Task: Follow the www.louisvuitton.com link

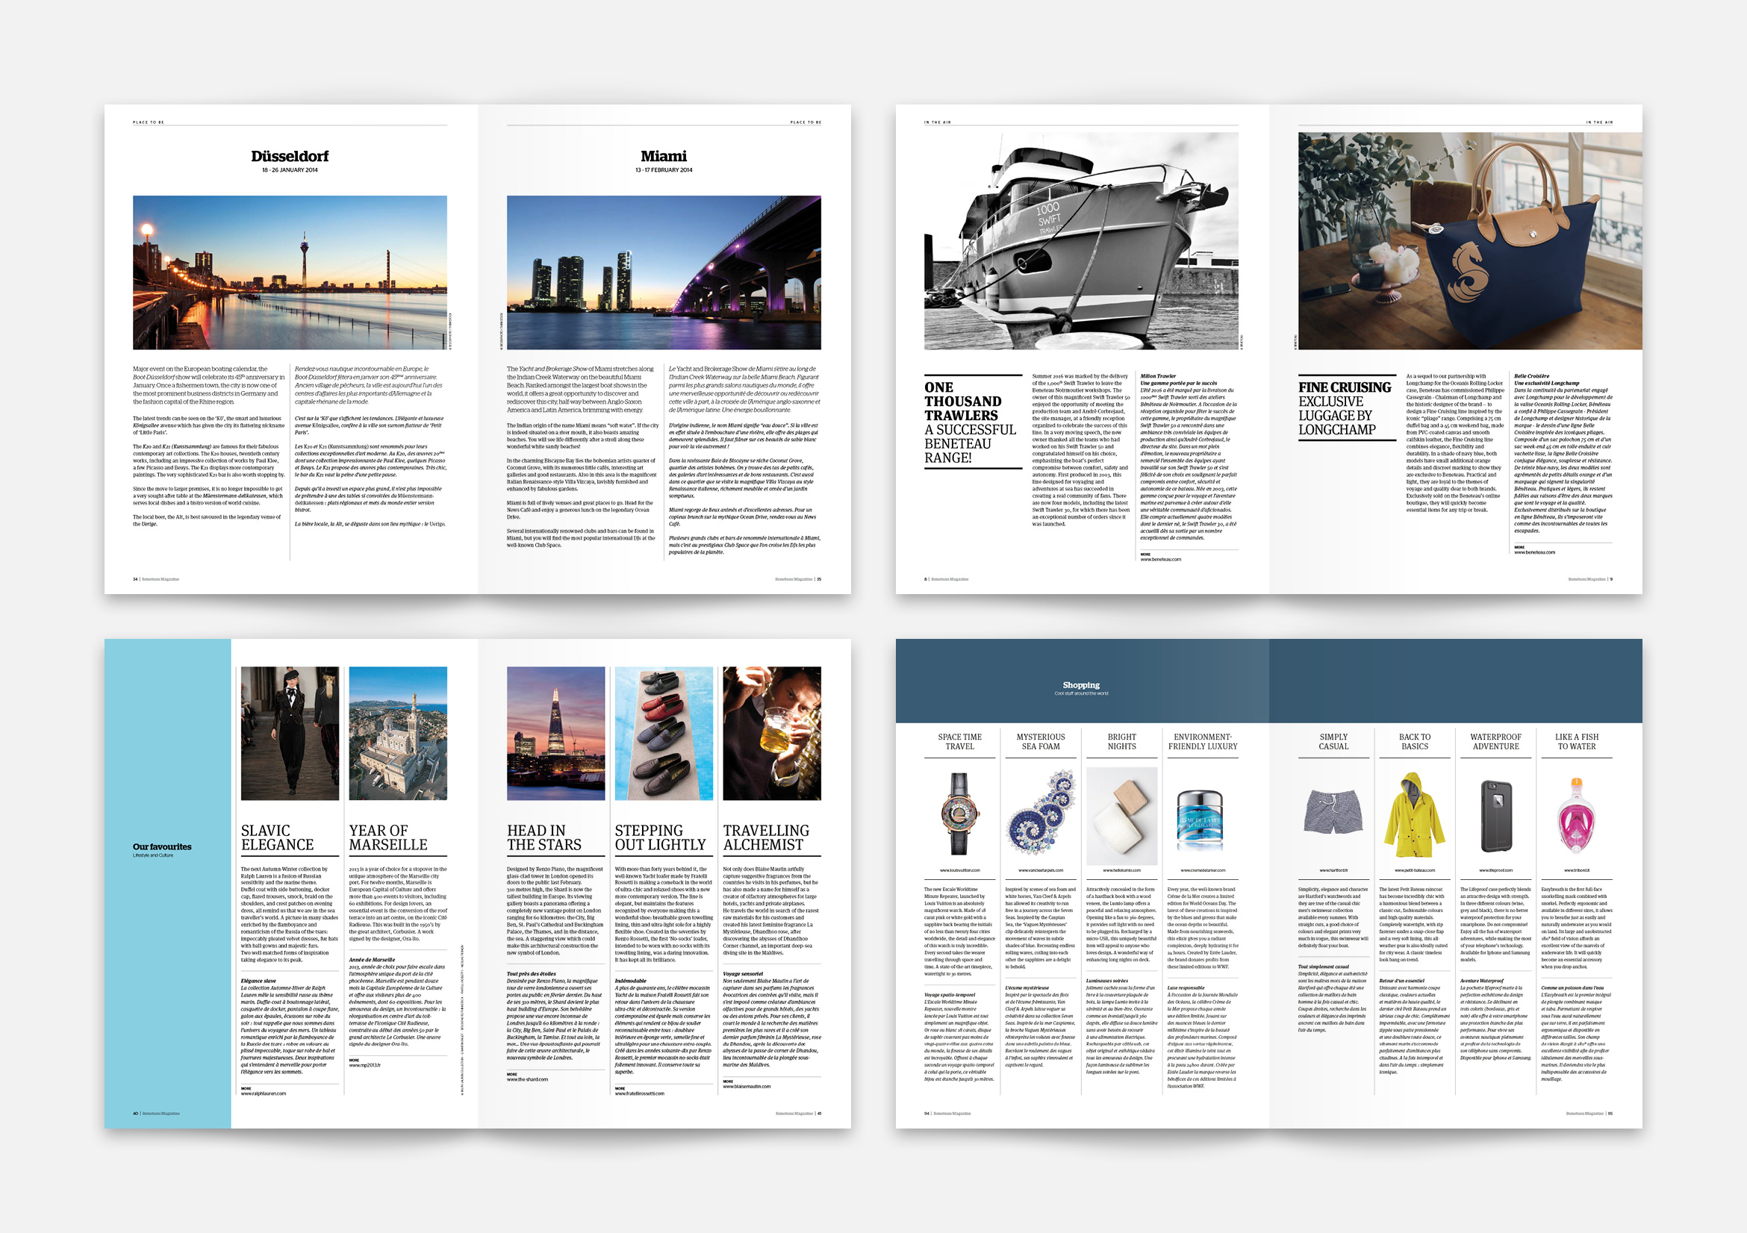Action: pyautogui.click(x=959, y=870)
